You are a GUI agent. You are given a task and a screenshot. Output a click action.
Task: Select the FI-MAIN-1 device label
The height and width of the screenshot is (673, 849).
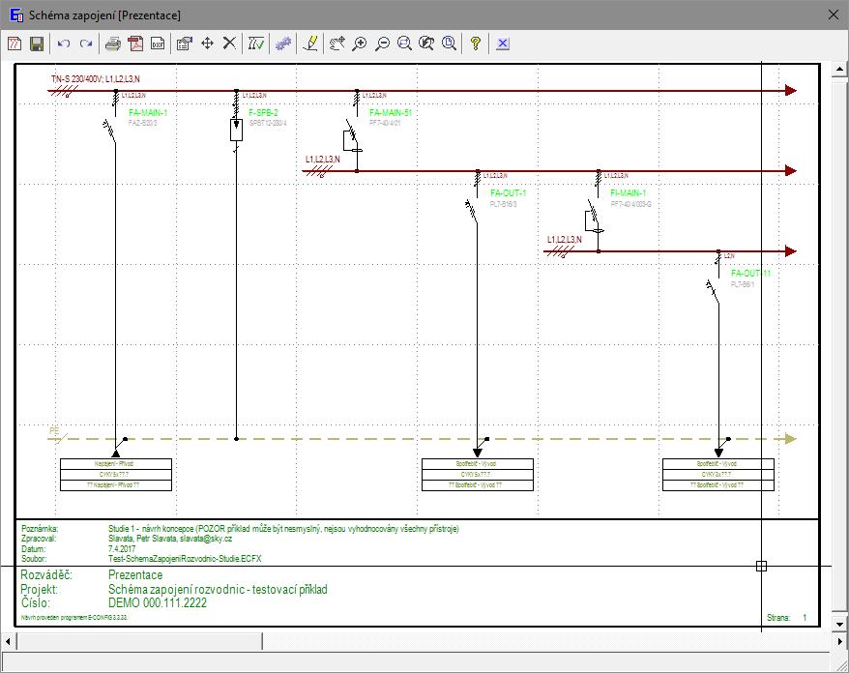[629, 192]
